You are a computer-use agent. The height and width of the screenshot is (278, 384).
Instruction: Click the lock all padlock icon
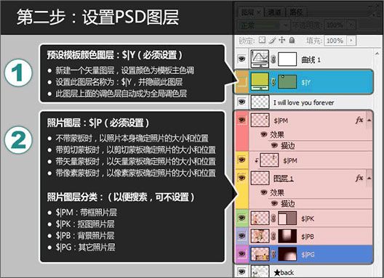pos(292,40)
